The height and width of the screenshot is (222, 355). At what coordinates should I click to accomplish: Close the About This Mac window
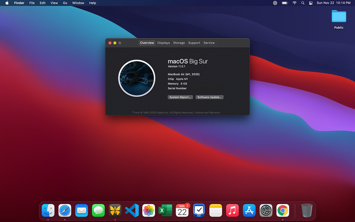click(110, 43)
